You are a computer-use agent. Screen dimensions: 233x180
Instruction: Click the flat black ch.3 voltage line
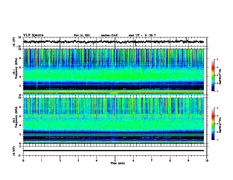click(114, 151)
